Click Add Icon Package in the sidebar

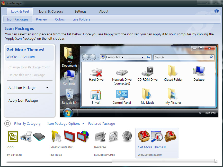click(x=22, y=88)
